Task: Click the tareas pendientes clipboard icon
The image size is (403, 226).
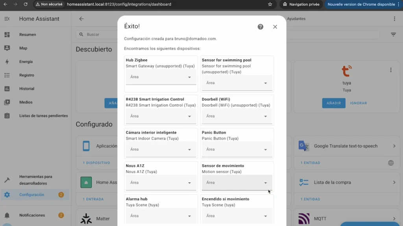Action: [7, 116]
